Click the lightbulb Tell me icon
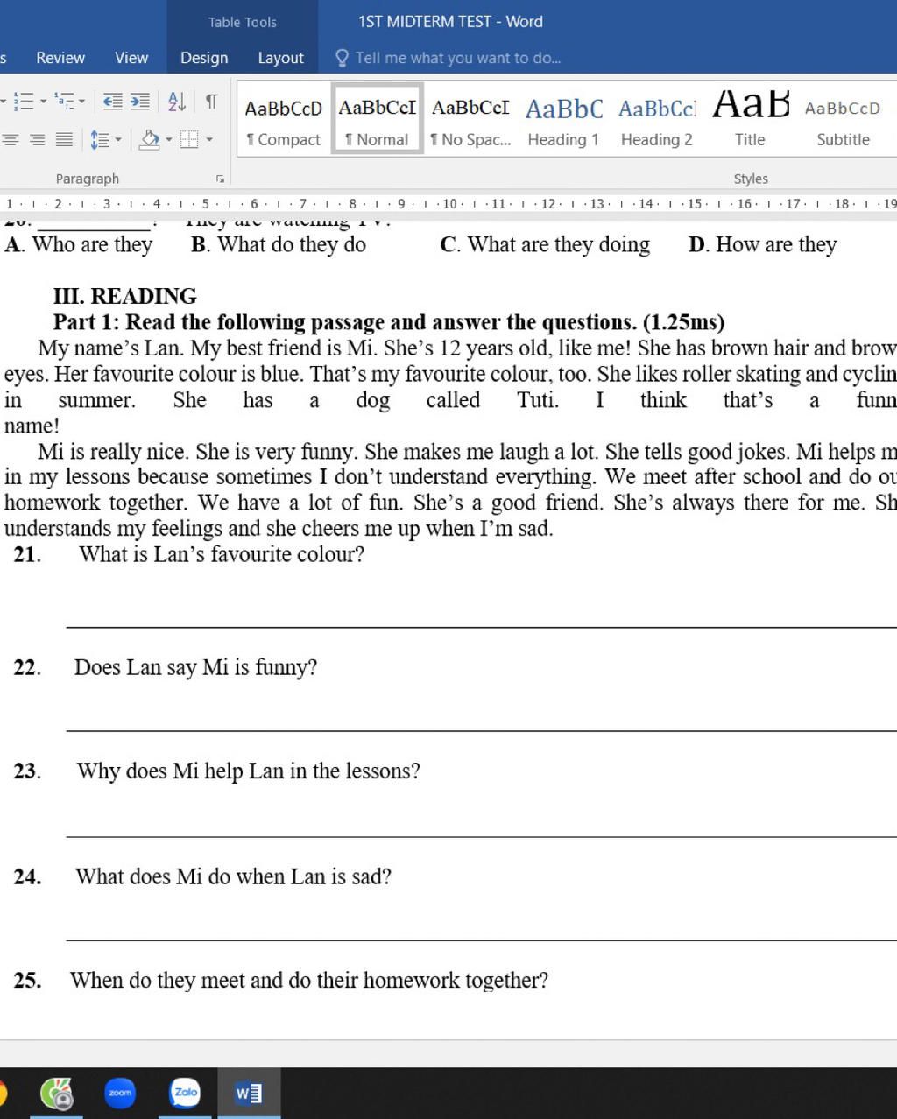The height and width of the screenshot is (1119, 897). (342, 58)
